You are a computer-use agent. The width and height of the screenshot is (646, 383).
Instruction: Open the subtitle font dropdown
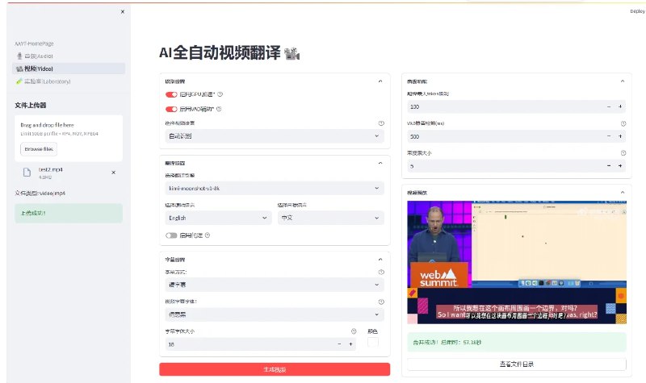(x=275, y=314)
